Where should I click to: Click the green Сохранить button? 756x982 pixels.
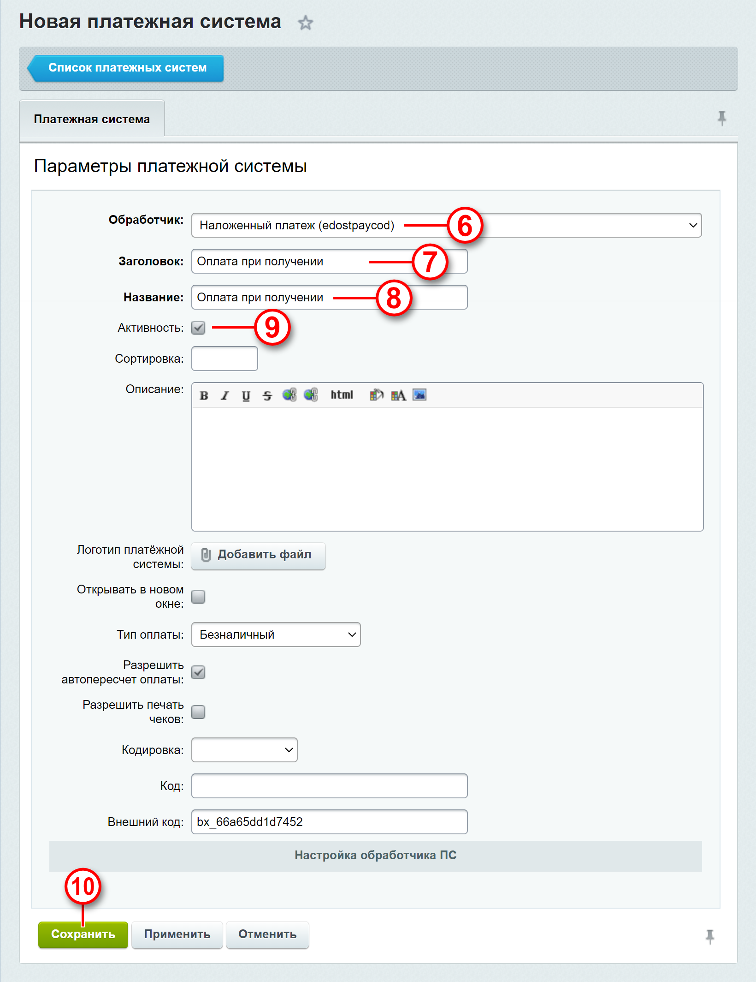(83, 934)
